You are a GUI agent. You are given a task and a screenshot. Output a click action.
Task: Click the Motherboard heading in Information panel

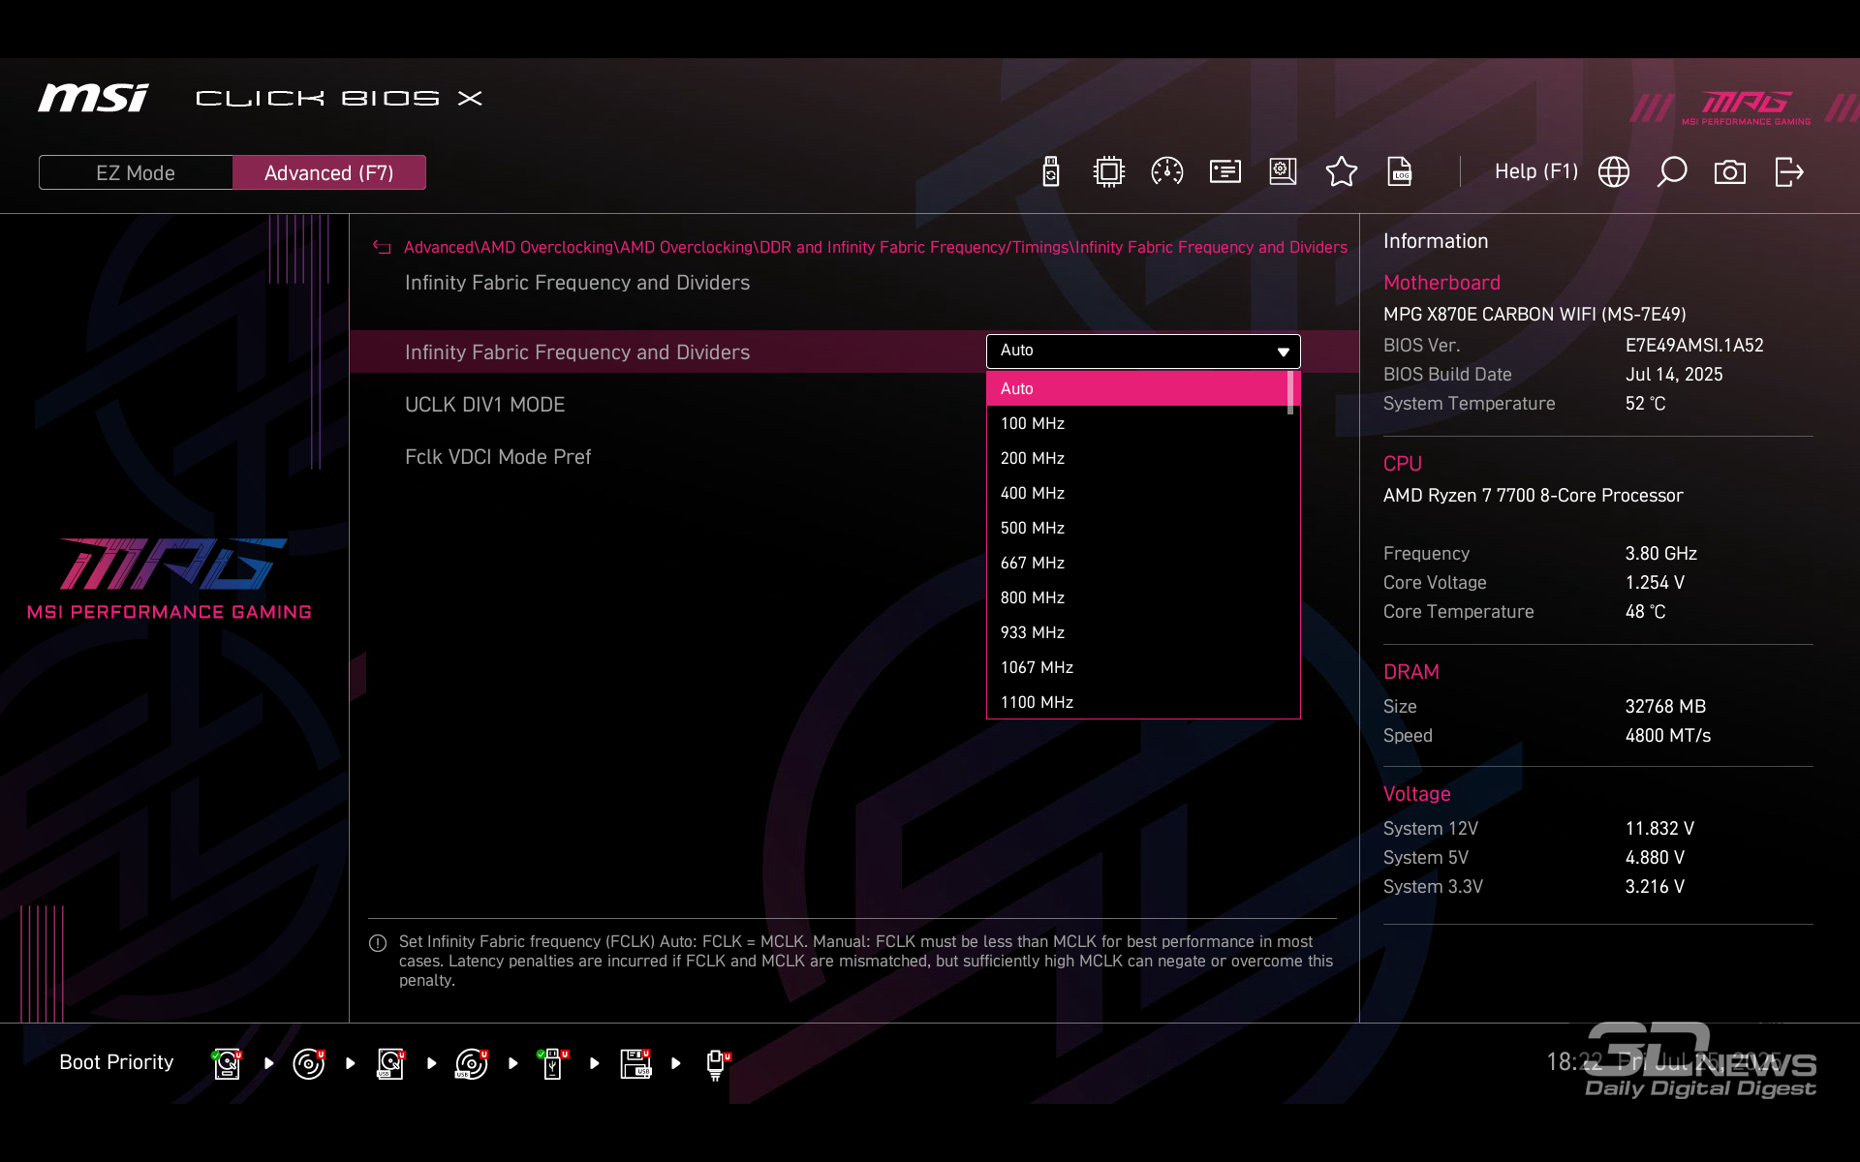tap(1441, 283)
